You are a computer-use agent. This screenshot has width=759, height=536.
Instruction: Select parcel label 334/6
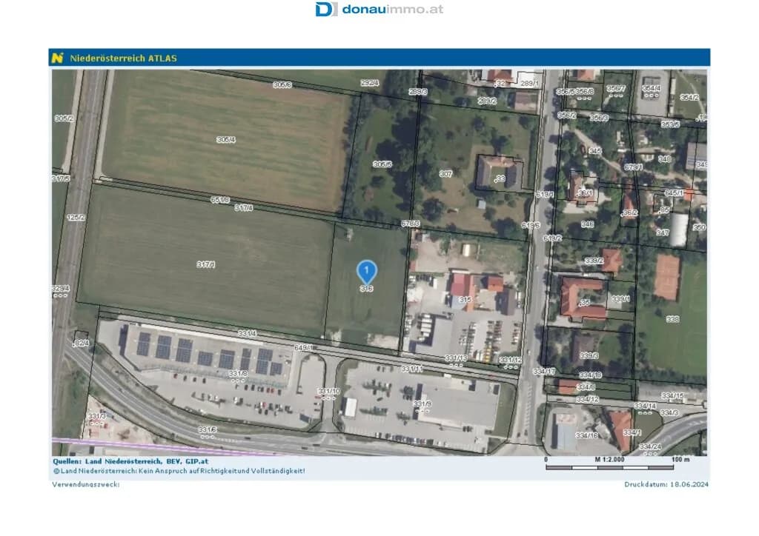point(586,387)
